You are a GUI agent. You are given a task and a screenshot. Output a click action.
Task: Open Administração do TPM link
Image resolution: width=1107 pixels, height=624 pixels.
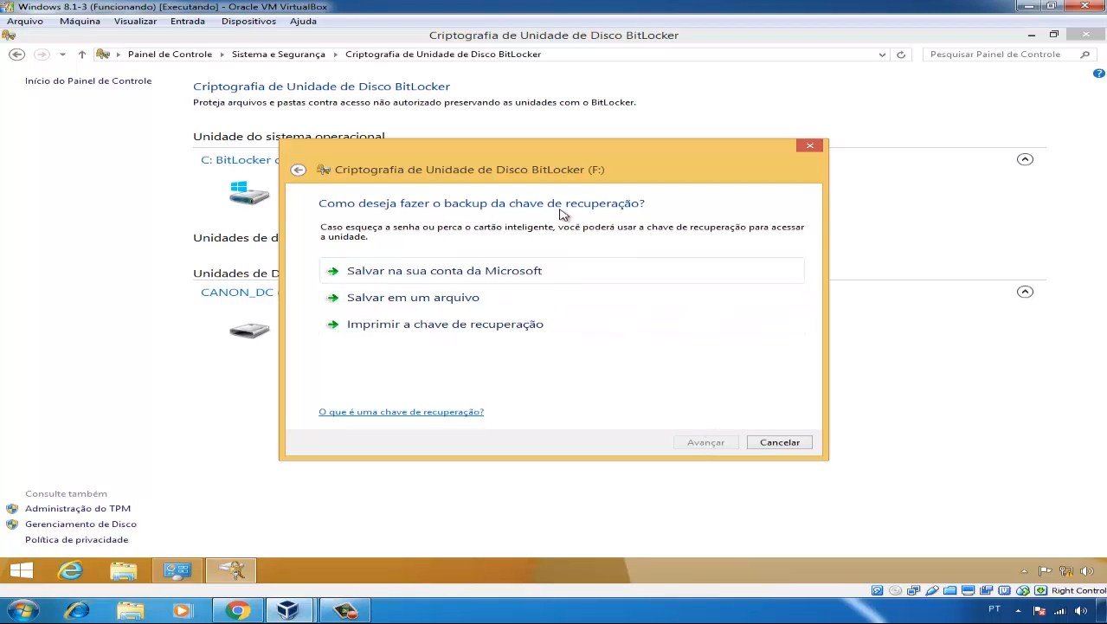point(78,509)
